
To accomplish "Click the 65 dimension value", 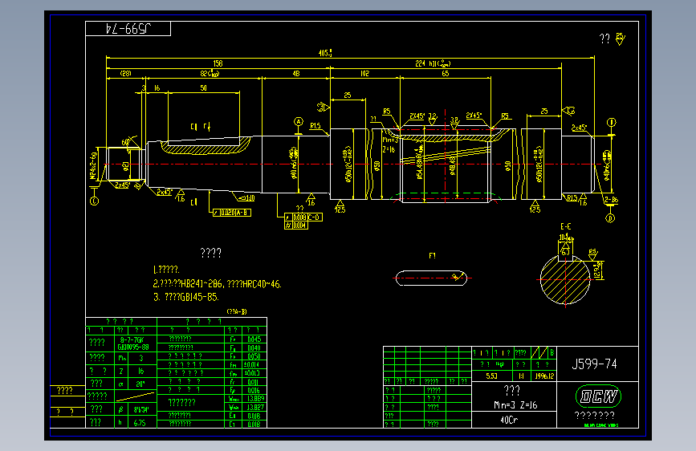I will [446, 74].
